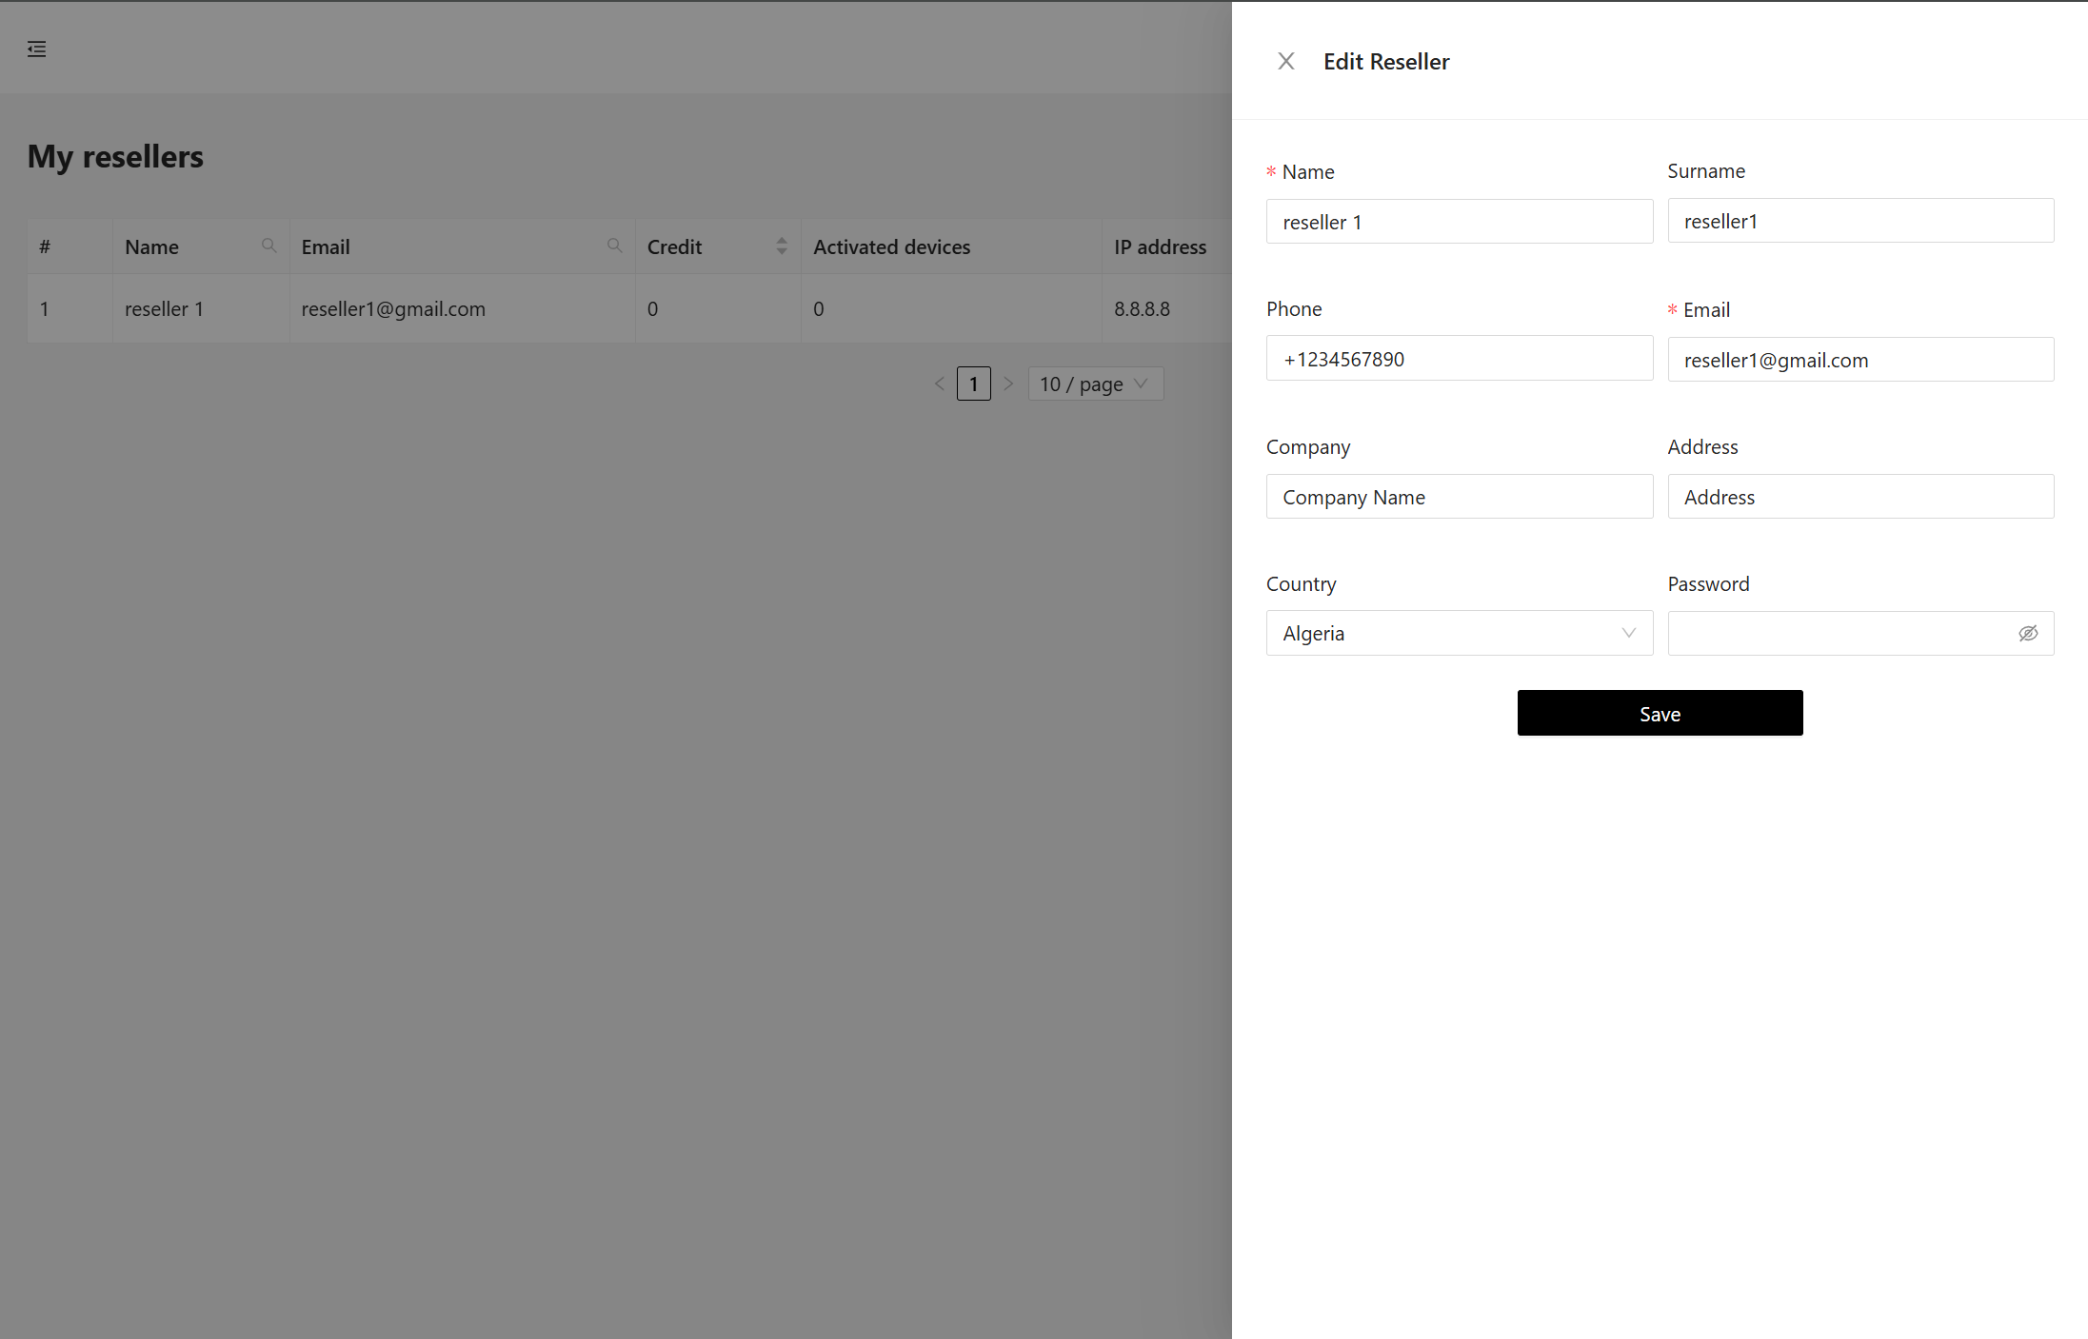
Task: Click the 8.8.8.8 IP address cell
Action: (x=1167, y=309)
